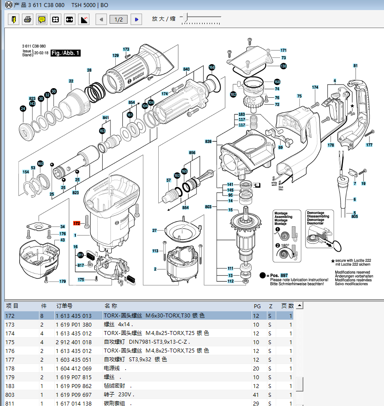Click the exit door icon in toolbar

[x=14, y=19]
